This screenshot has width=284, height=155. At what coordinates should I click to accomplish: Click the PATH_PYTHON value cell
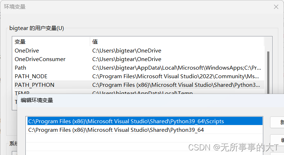click(x=176, y=85)
